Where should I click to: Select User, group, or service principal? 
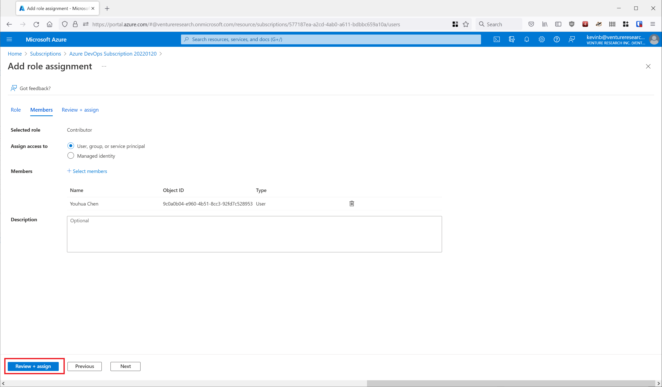71,146
